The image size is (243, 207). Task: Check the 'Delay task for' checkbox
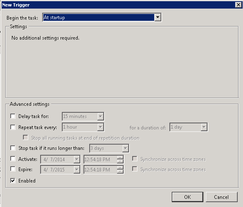[13, 116]
